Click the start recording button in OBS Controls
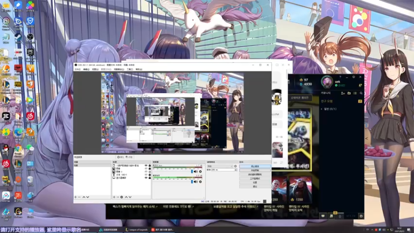The image size is (414, 233). pyautogui.click(x=255, y=170)
